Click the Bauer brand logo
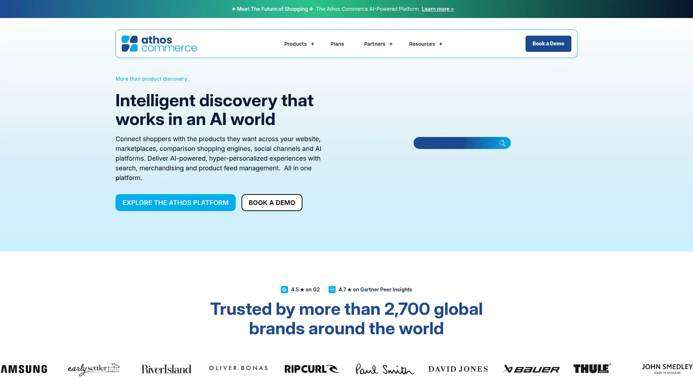 (x=531, y=369)
